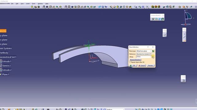
Task: Close the Plane Definition dialog
Action: tap(153, 47)
